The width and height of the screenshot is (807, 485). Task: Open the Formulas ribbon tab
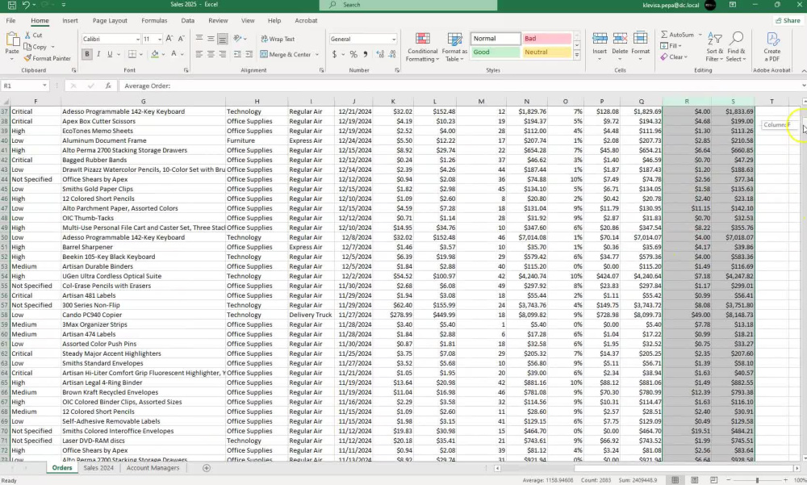(154, 21)
